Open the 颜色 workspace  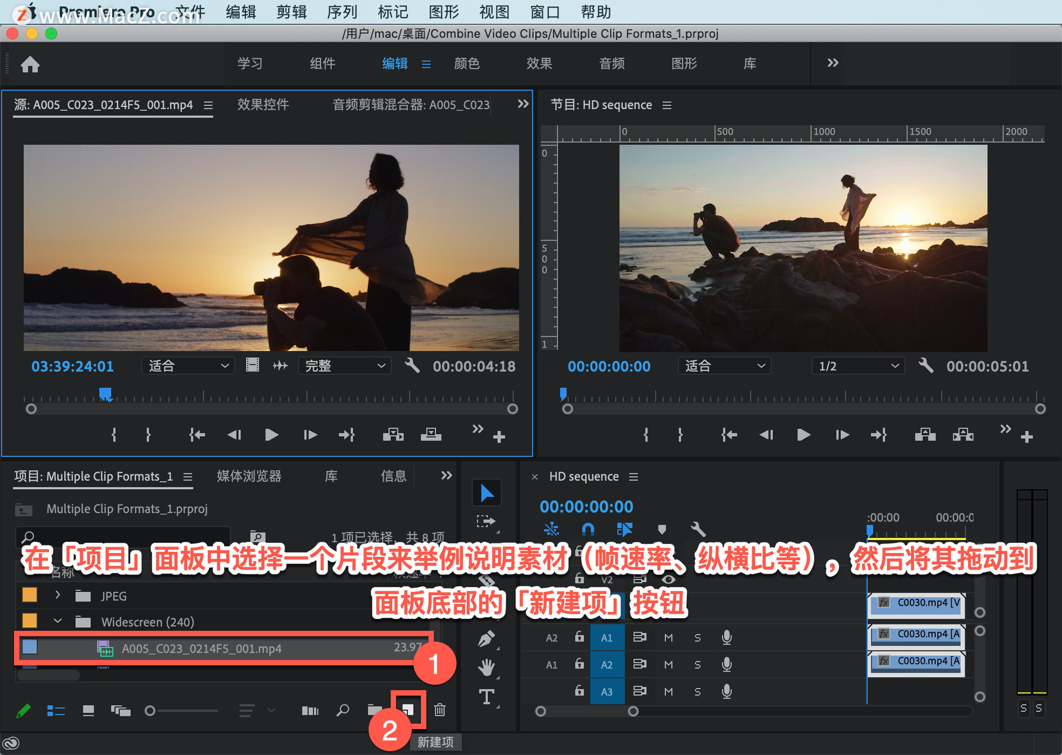pos(466,64)
